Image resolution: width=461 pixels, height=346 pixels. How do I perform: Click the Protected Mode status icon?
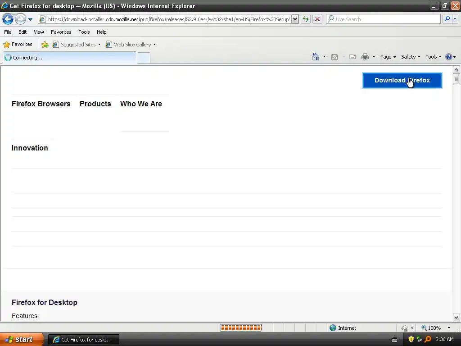tap(405, 328)
